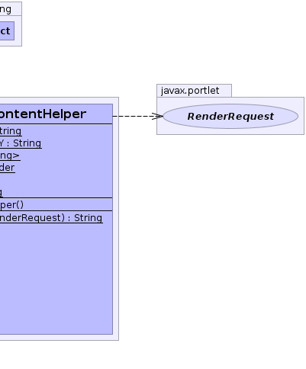Select the 'ng>' attribute entry
The height and width of the screenshot is (369, 306).
pyautogui.click(x=10, y=156)
